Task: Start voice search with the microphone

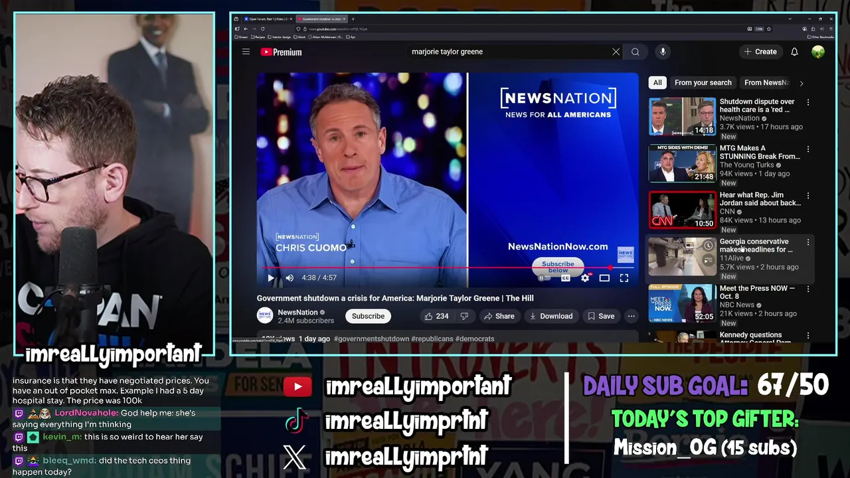Action: click(x=663, y=52)
